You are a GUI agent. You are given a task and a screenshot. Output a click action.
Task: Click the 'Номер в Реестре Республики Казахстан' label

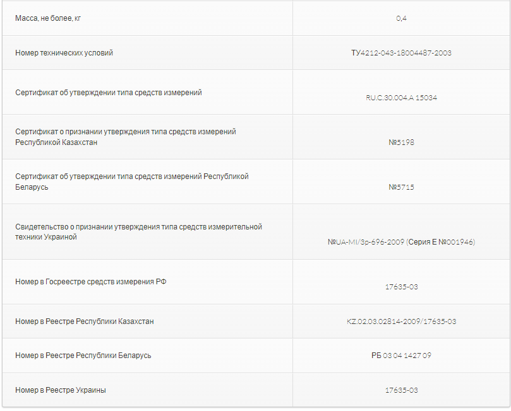point(85,321)
